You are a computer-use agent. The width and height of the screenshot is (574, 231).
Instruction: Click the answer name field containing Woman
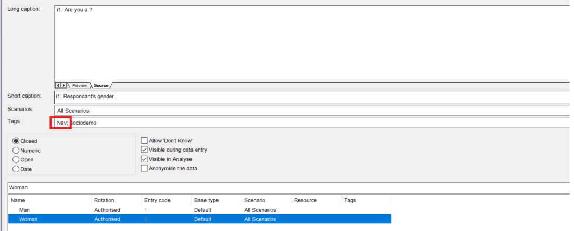(x=286, y=187)
